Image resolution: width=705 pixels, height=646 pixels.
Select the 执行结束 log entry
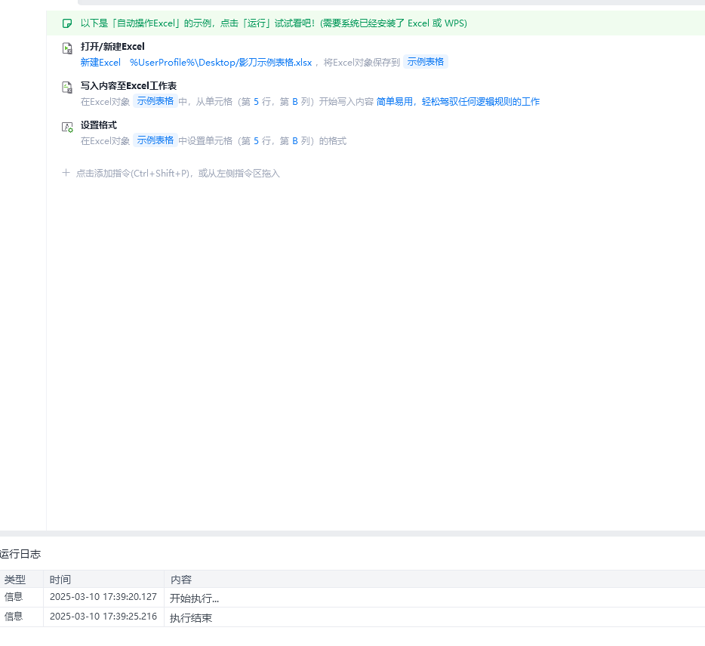click(191, 618)
